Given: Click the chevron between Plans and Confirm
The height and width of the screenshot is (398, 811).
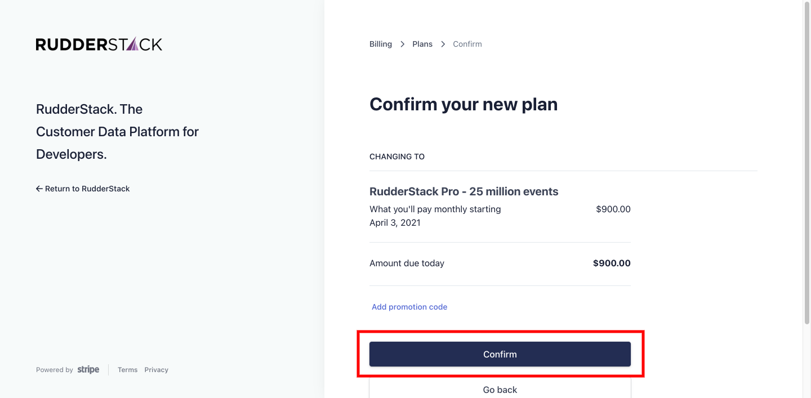Looking at the screenshot, I should tap(443, 43).
